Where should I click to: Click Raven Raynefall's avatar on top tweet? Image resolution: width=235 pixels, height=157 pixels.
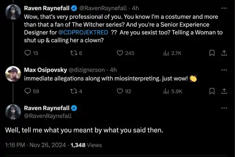coord(13,12)
